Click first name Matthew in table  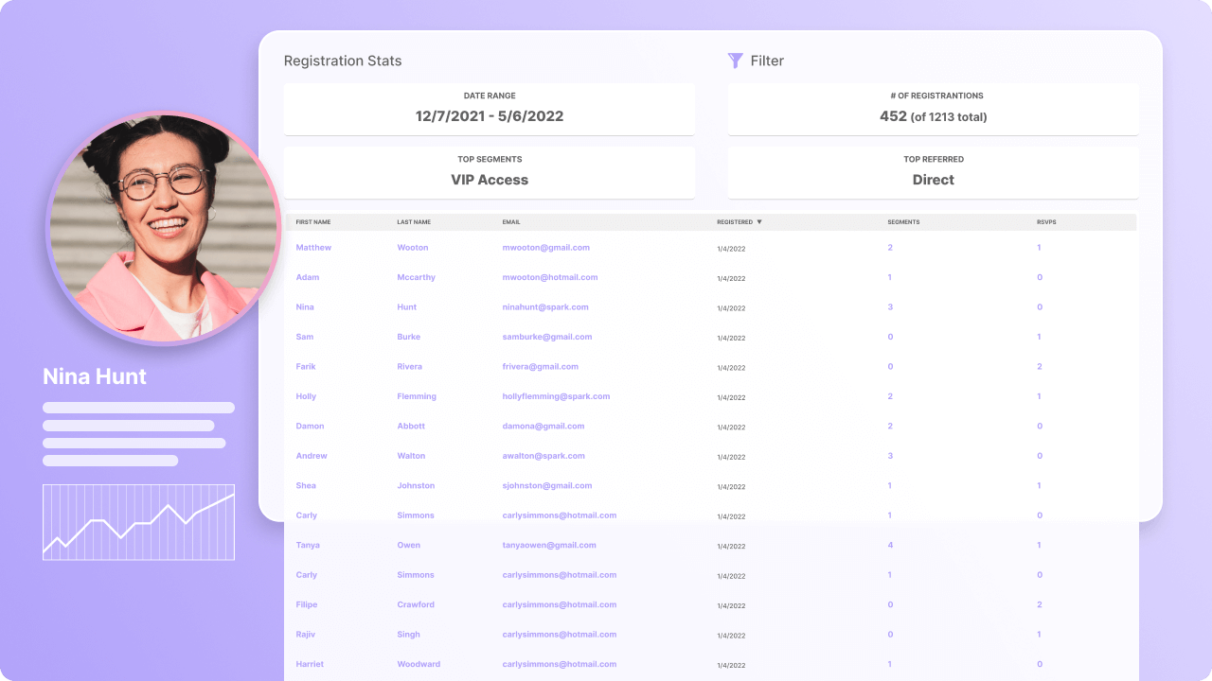coord(313,248)
